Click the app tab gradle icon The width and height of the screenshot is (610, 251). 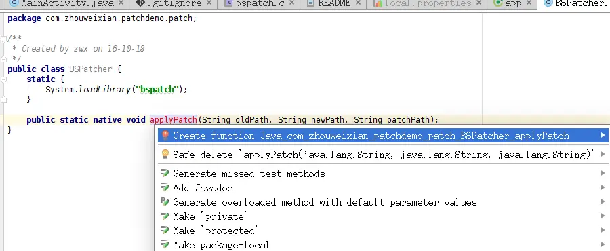(497, 3)
